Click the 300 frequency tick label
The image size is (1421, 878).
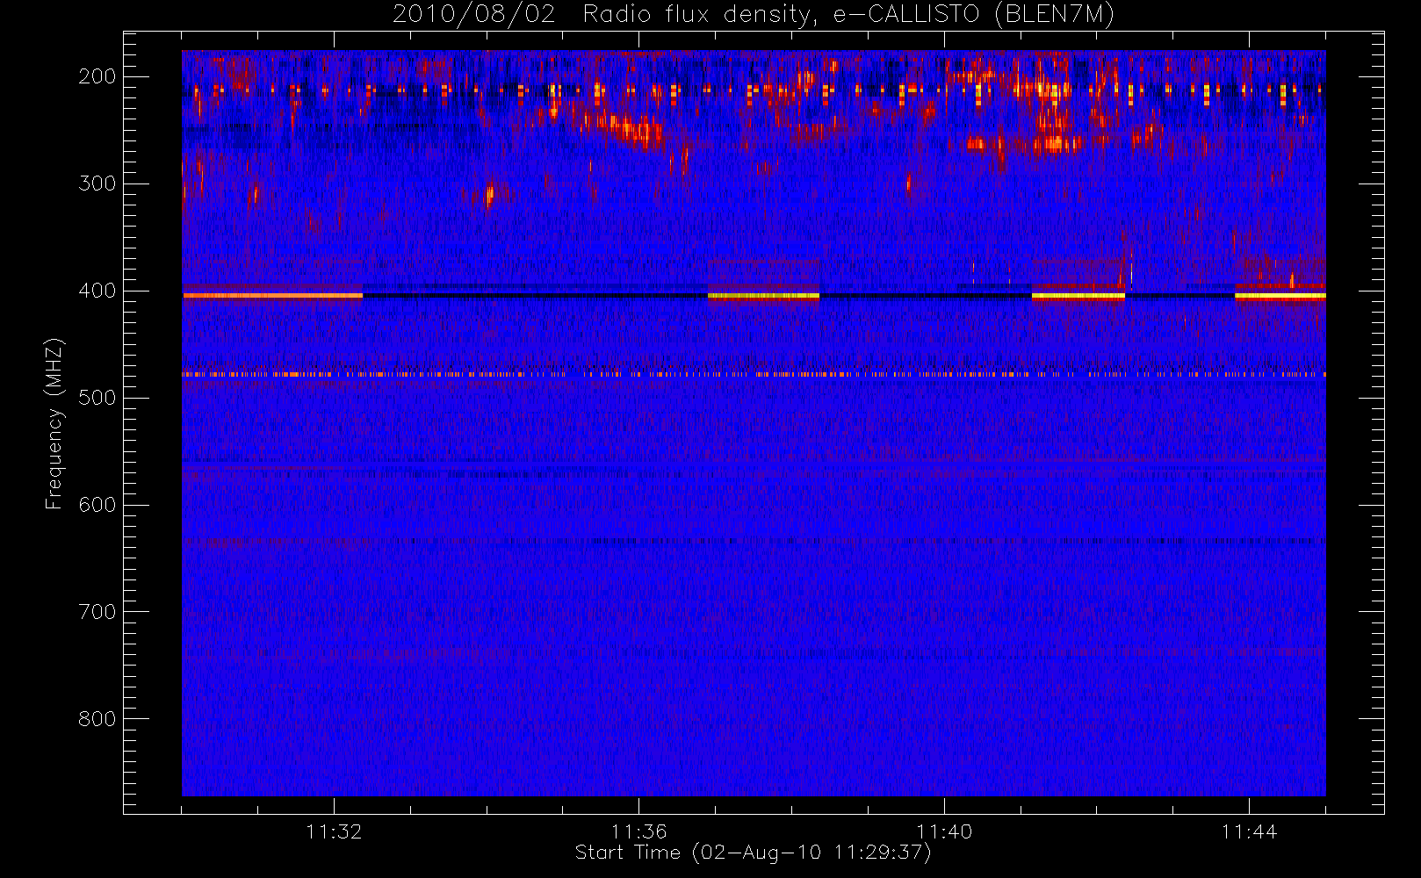pyautogui.click(x=97, y=184)
